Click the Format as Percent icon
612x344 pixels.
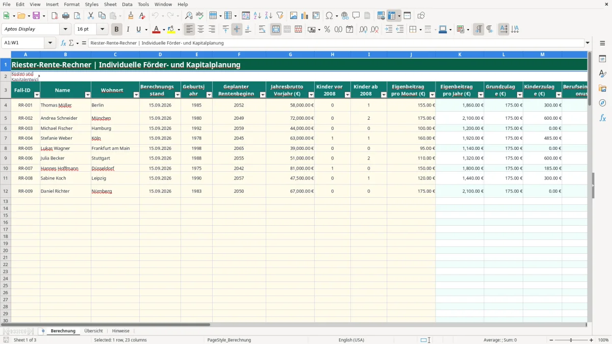coord(327,30)
